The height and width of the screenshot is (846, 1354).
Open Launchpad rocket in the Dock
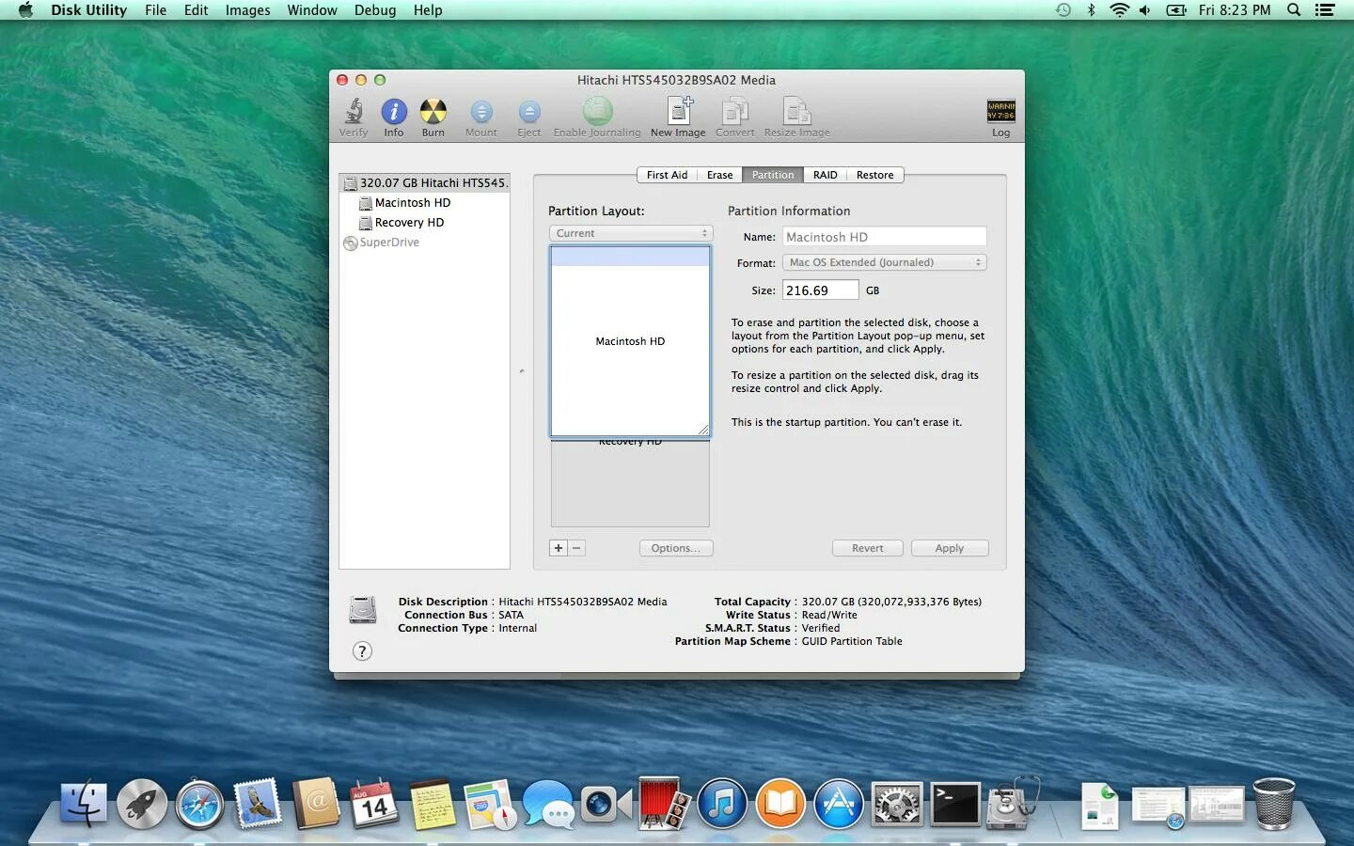point(142,805)
